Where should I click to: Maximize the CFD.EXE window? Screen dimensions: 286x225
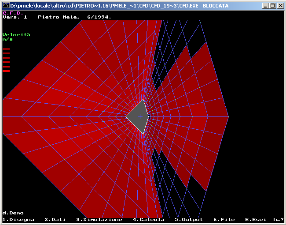click(x=273, y=6)
